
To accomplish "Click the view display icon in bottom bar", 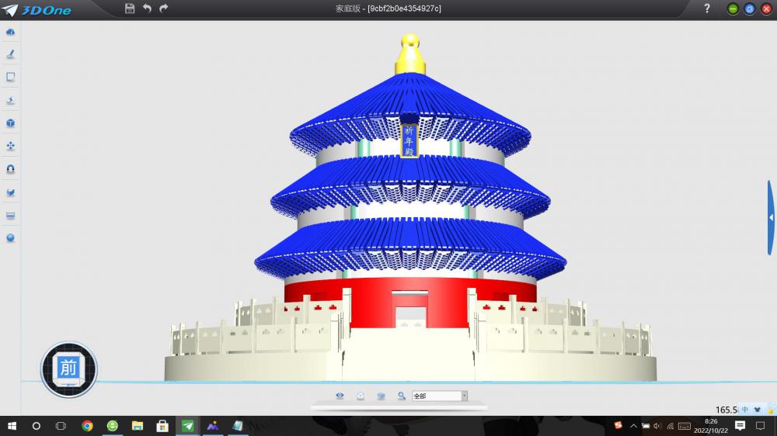I will tap(381, 396).
